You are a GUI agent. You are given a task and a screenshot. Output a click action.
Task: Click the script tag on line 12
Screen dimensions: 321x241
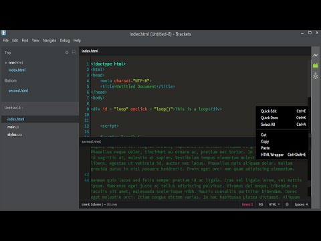pos(110,126)
